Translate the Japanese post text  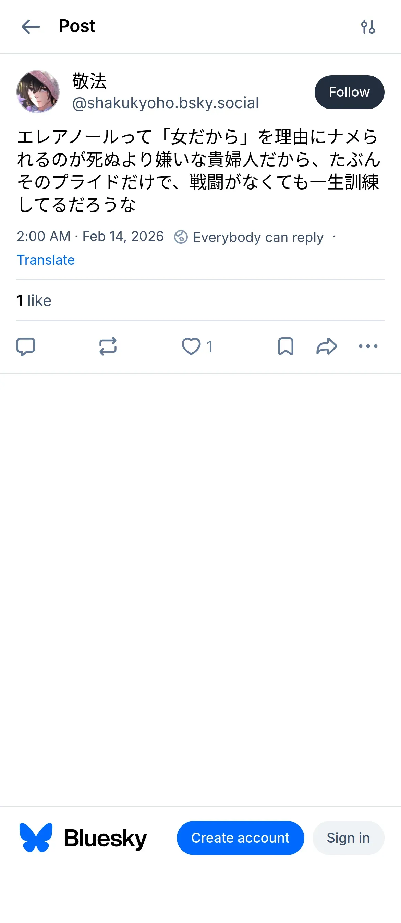click(46, 260)
